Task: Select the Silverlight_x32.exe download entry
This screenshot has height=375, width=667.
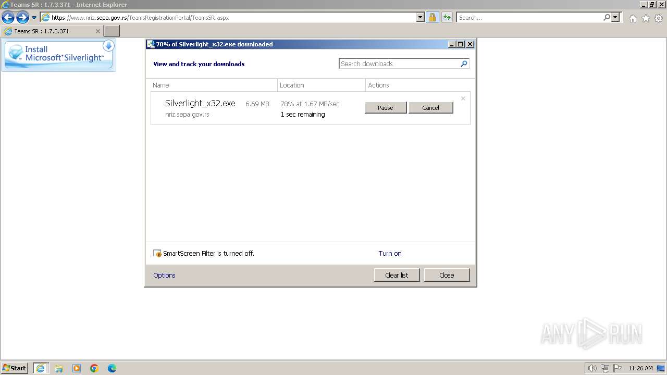Action: (x=311, y=108)
